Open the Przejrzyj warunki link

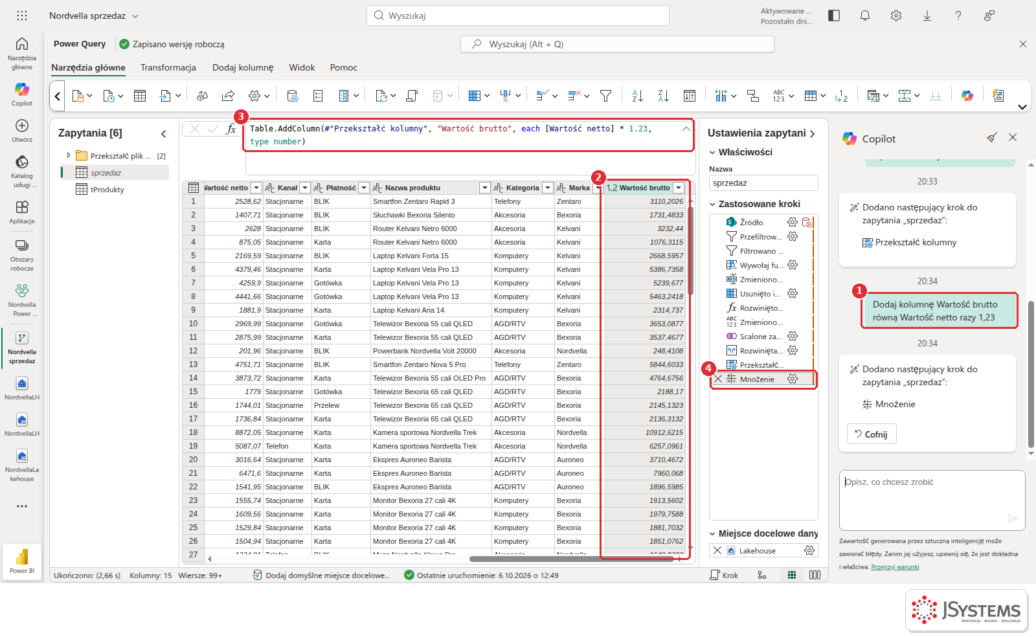(x=895, y=567)
